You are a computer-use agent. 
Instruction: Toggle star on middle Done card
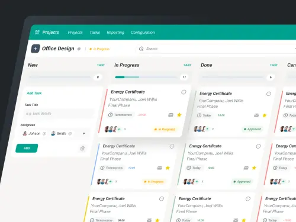(254, 168)
